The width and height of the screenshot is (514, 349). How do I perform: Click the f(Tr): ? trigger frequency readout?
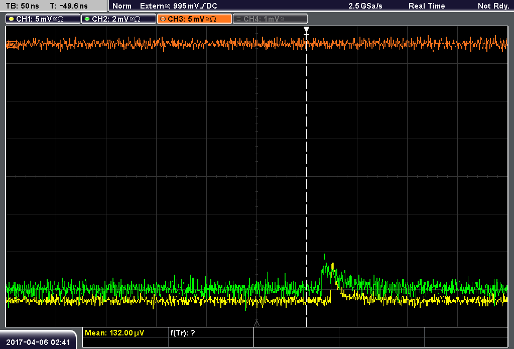(183, 333)
